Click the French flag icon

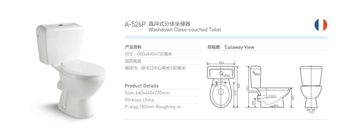point(321,25)
